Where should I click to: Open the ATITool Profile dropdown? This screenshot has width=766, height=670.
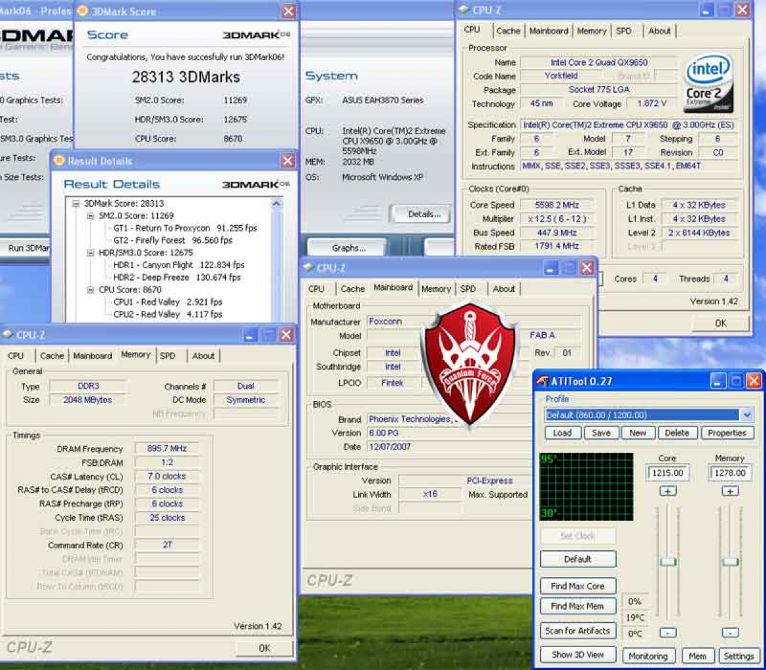(x=746, y=415)
